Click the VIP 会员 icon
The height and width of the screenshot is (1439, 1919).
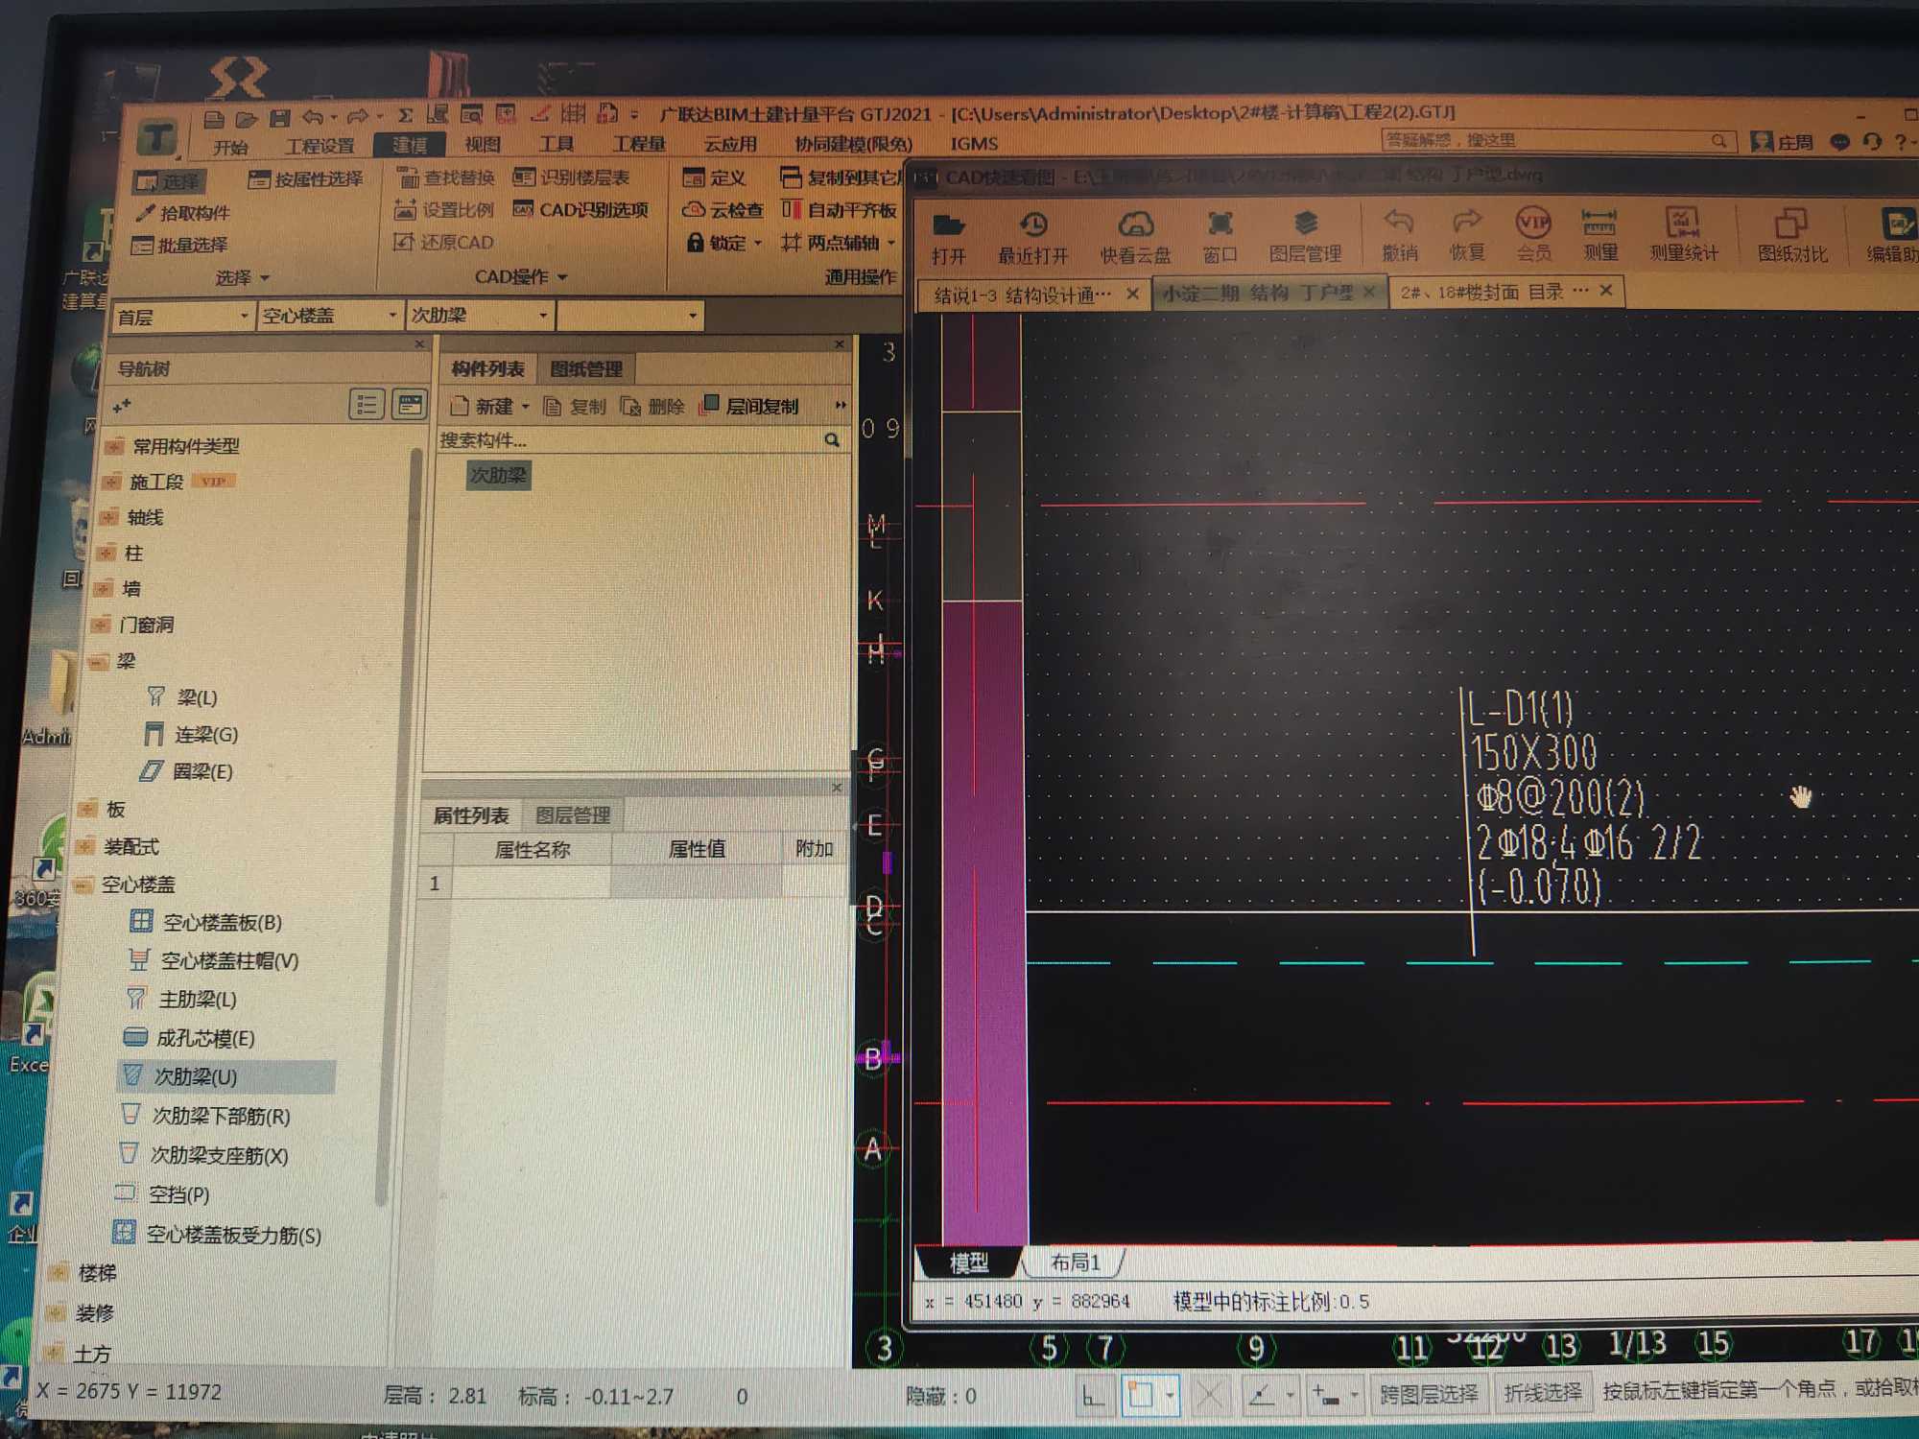pos(1533,236)
